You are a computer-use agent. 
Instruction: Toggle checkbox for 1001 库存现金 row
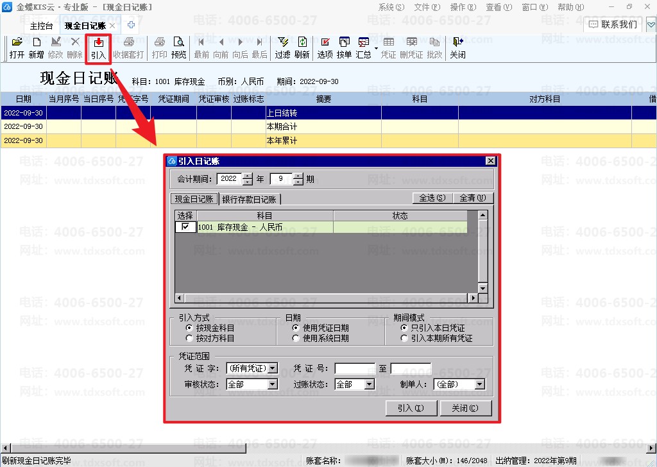coord(185,226)
